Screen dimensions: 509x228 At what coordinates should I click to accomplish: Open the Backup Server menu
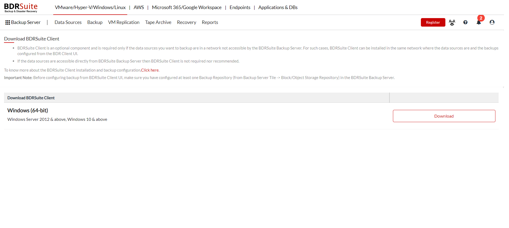click(26, 22)
